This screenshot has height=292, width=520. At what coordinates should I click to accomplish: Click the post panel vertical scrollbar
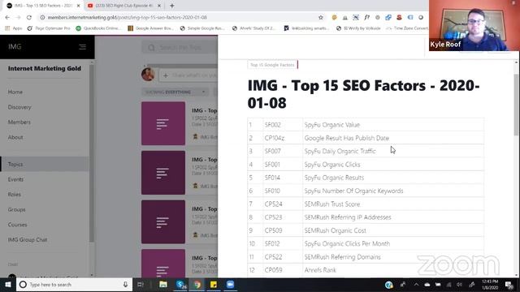coord(517,105)
